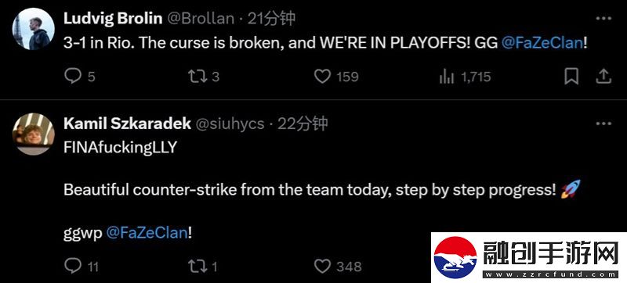Open the @FaZeClan mention in Brolin's tweet
627x283 pixels.
coord(542,43)
